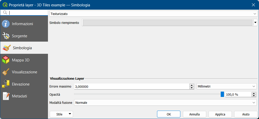The height and width of the screenshot is (119, 259).
Task: Click the Elevazione arrow icon
Action: tap(6, 84)
